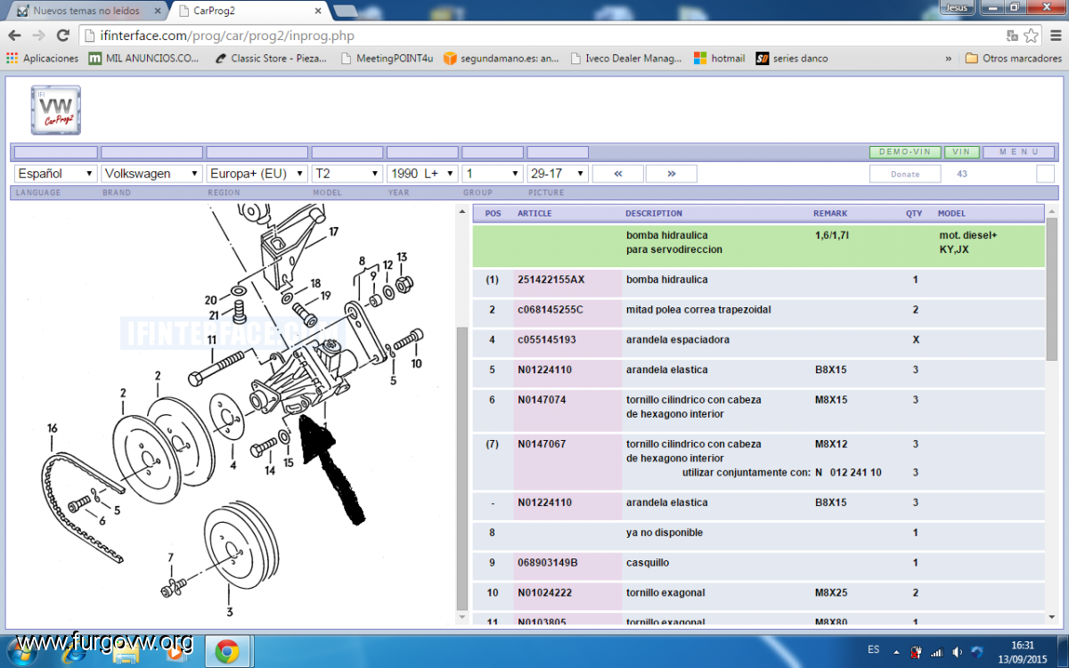This screenshot has height=668, width=1069.
Task: Click the diagram pane scroll-down arrow
Action: [x=461, y=616]
